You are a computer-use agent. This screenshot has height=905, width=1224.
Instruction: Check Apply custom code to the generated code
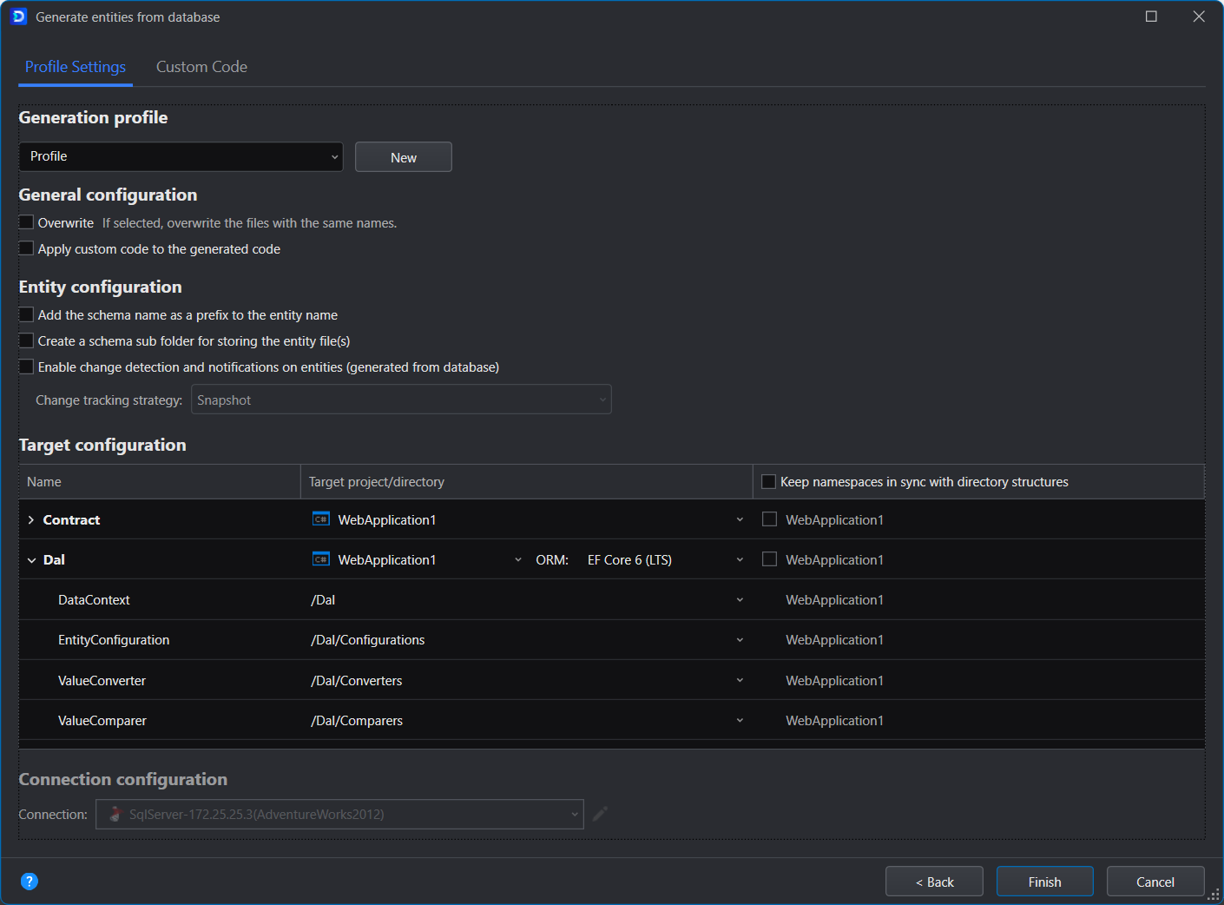click(x=26, y=248)
